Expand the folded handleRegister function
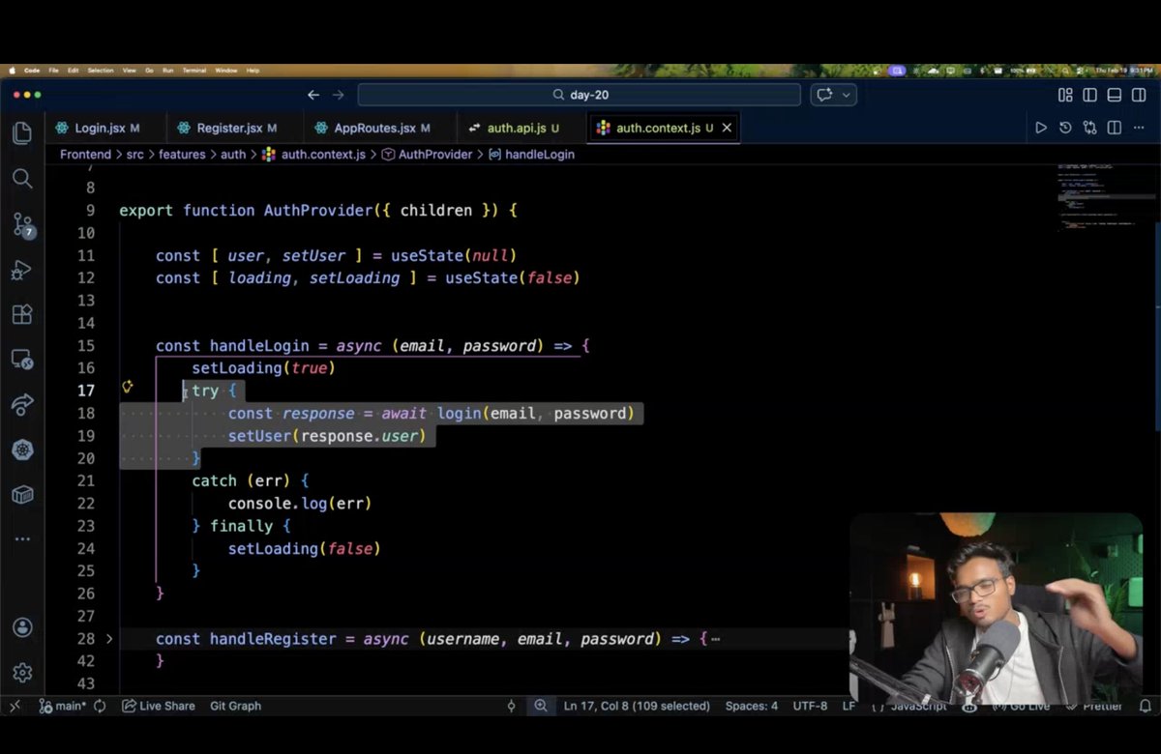Image resolution: width=1161 pixels, height=754 pixels. pyautogui.click(x=109, y=639)
